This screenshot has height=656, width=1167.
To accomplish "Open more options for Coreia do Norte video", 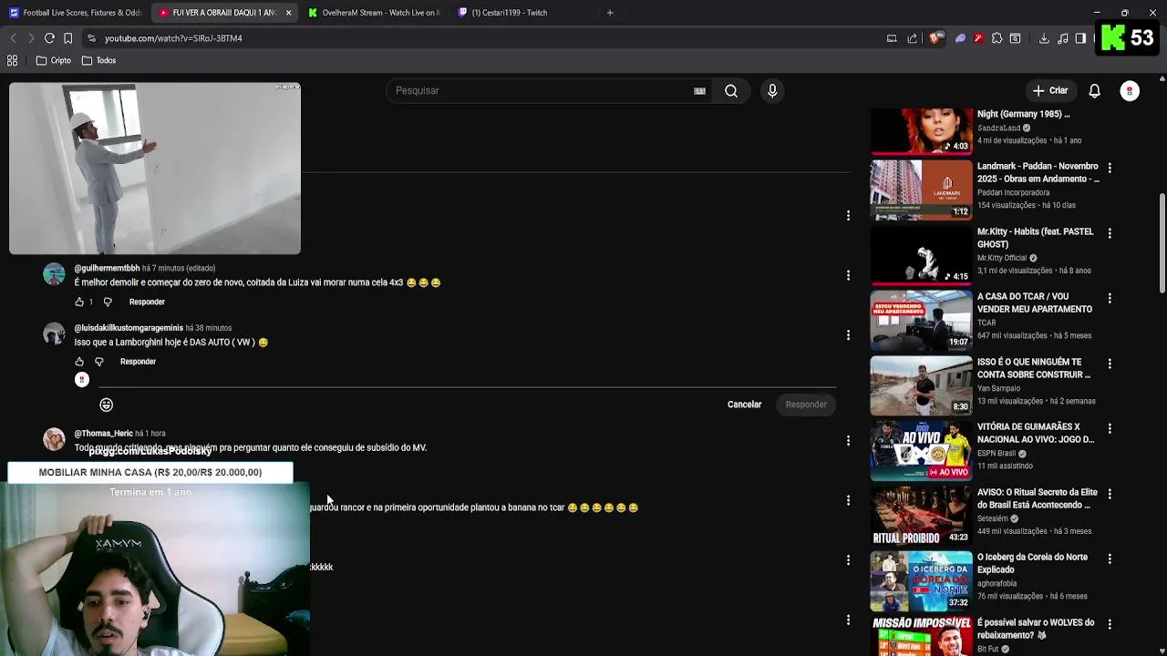I will [1110, 559].
